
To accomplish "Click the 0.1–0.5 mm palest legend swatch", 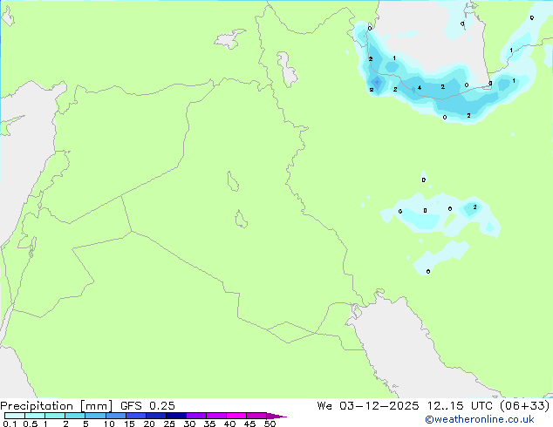I will (15, 416).
